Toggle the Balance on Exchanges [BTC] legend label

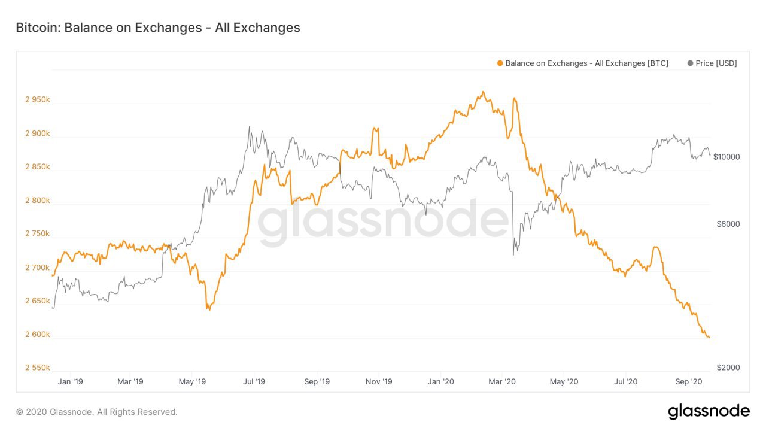tap(586, 63)
